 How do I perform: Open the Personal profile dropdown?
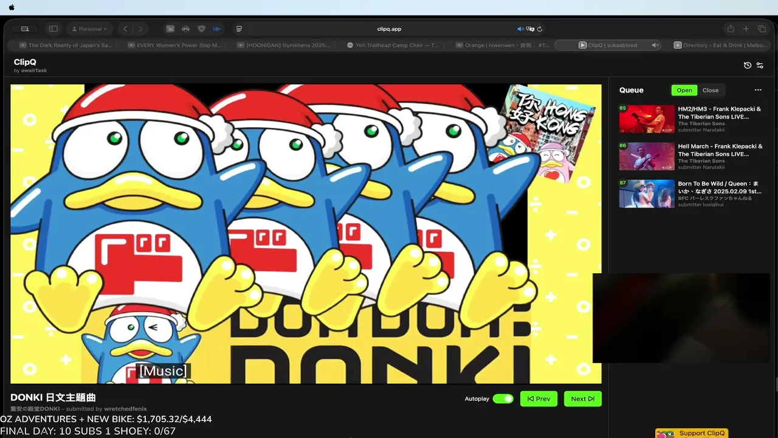point(90,29)
